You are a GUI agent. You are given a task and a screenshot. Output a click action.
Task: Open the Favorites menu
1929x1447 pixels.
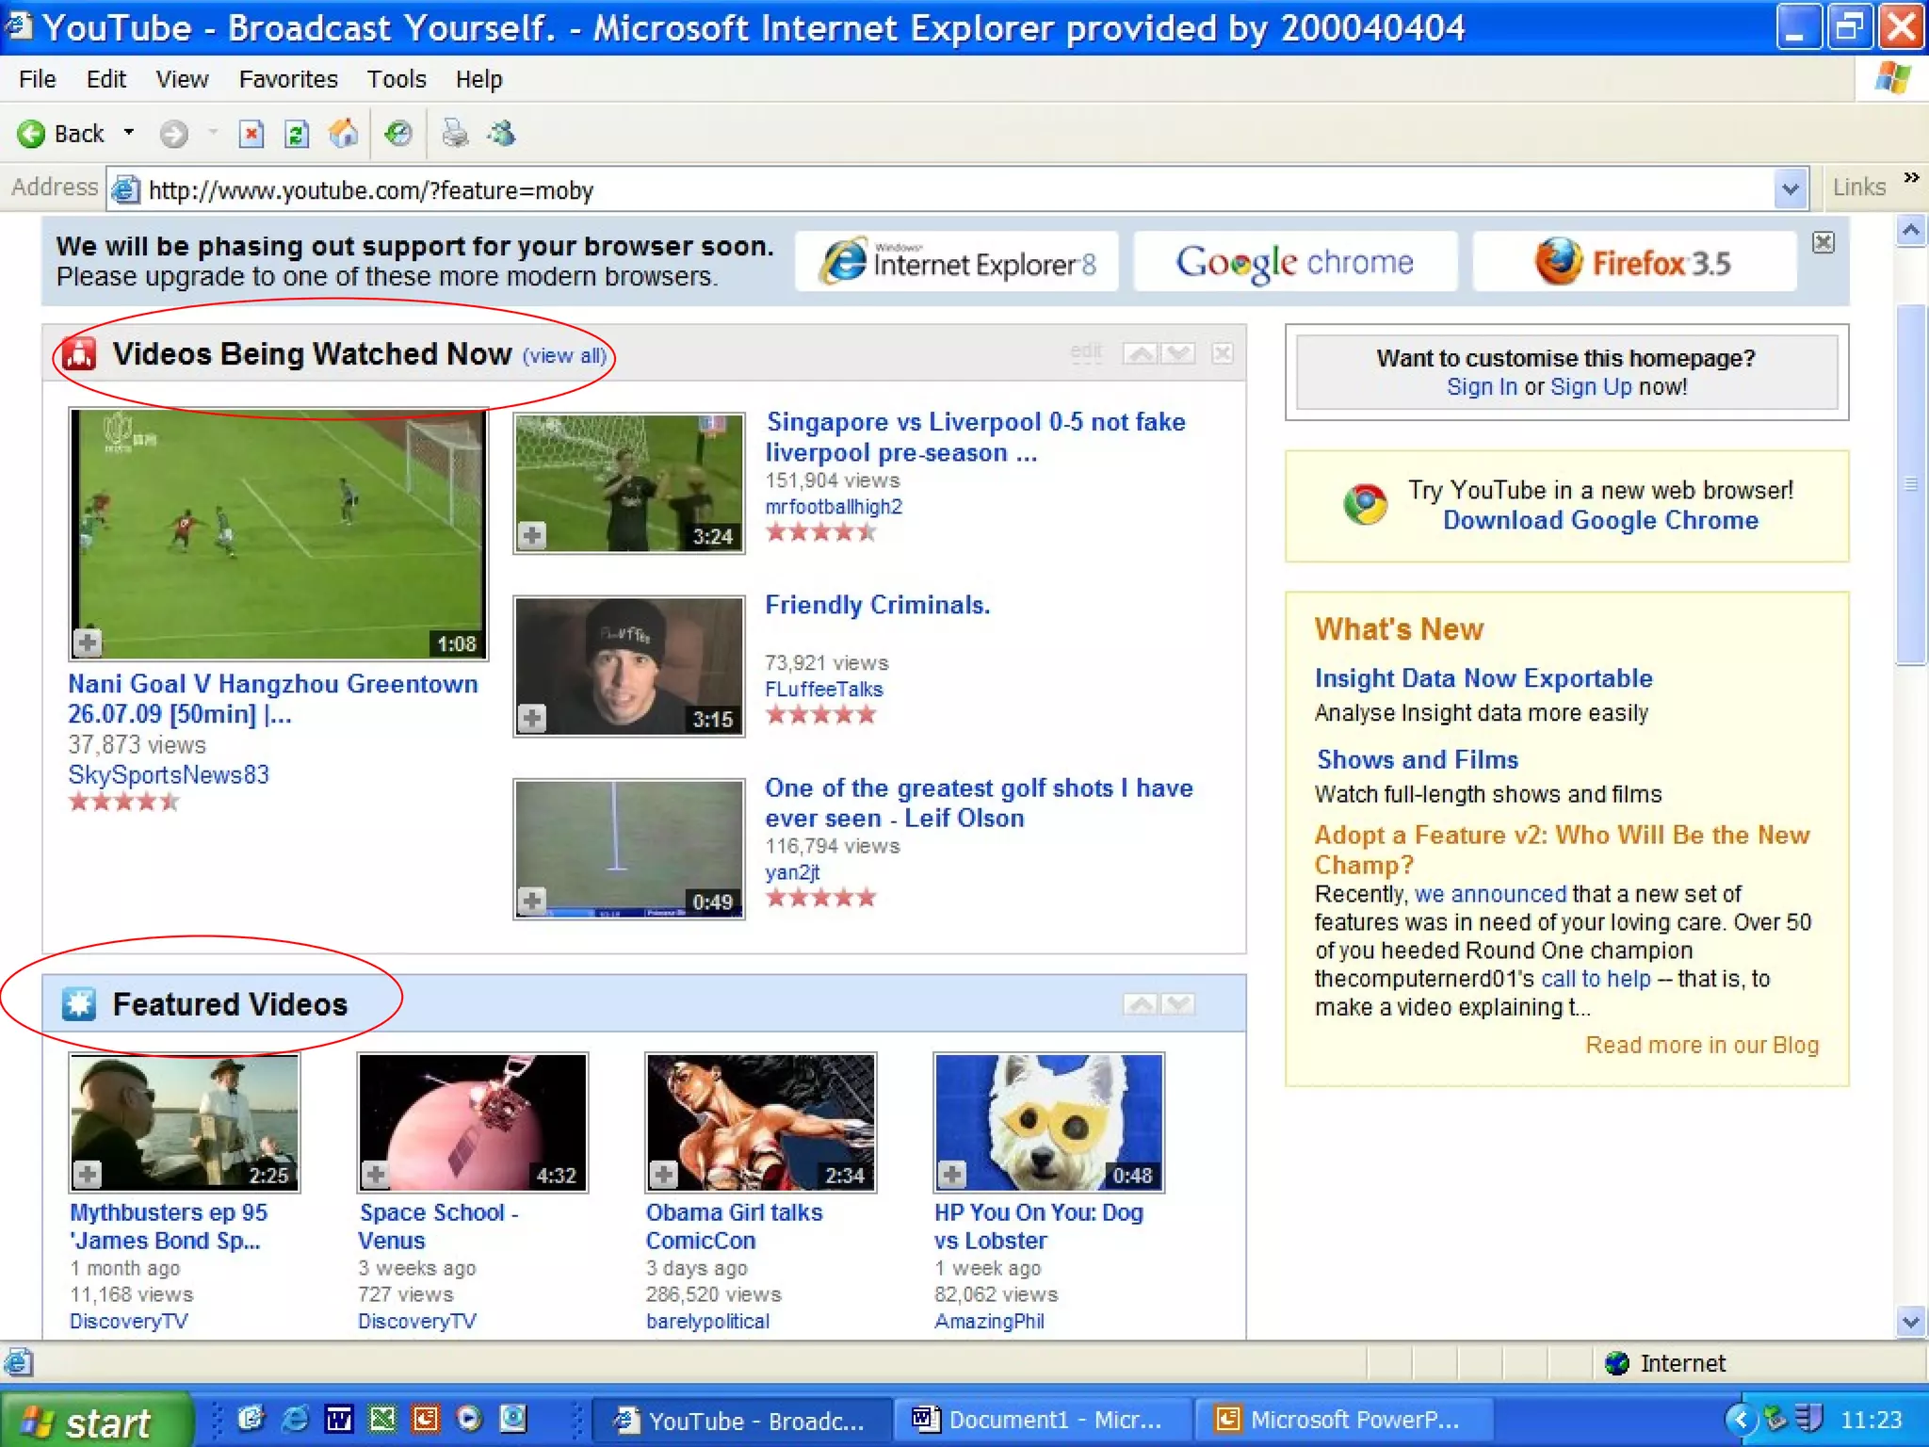pyautogui.click(x=287, y=79)
